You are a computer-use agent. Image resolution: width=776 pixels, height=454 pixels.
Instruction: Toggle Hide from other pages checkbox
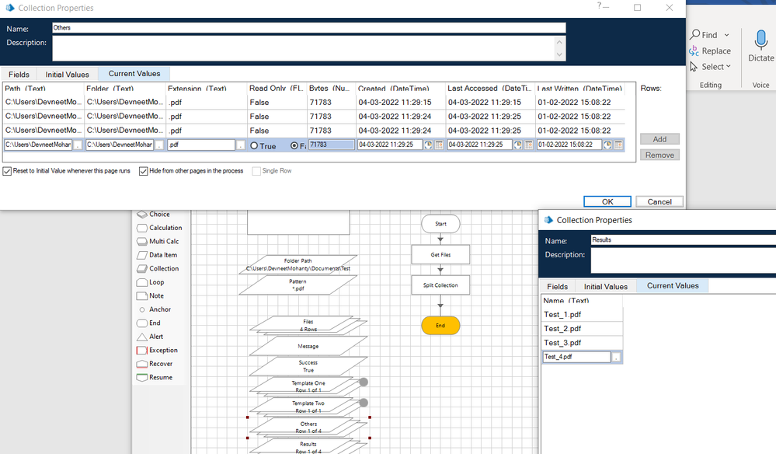(144, 171)
